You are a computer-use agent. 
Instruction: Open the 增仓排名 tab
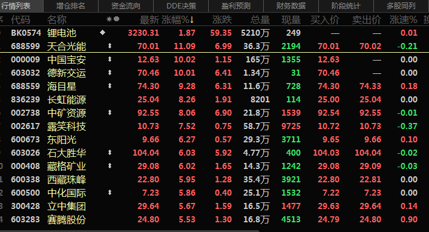tap(71, 5)
